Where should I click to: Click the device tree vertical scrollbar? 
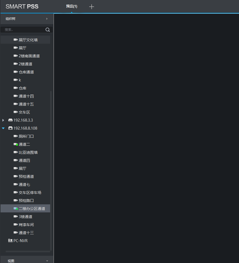click(x=51, y=171)
